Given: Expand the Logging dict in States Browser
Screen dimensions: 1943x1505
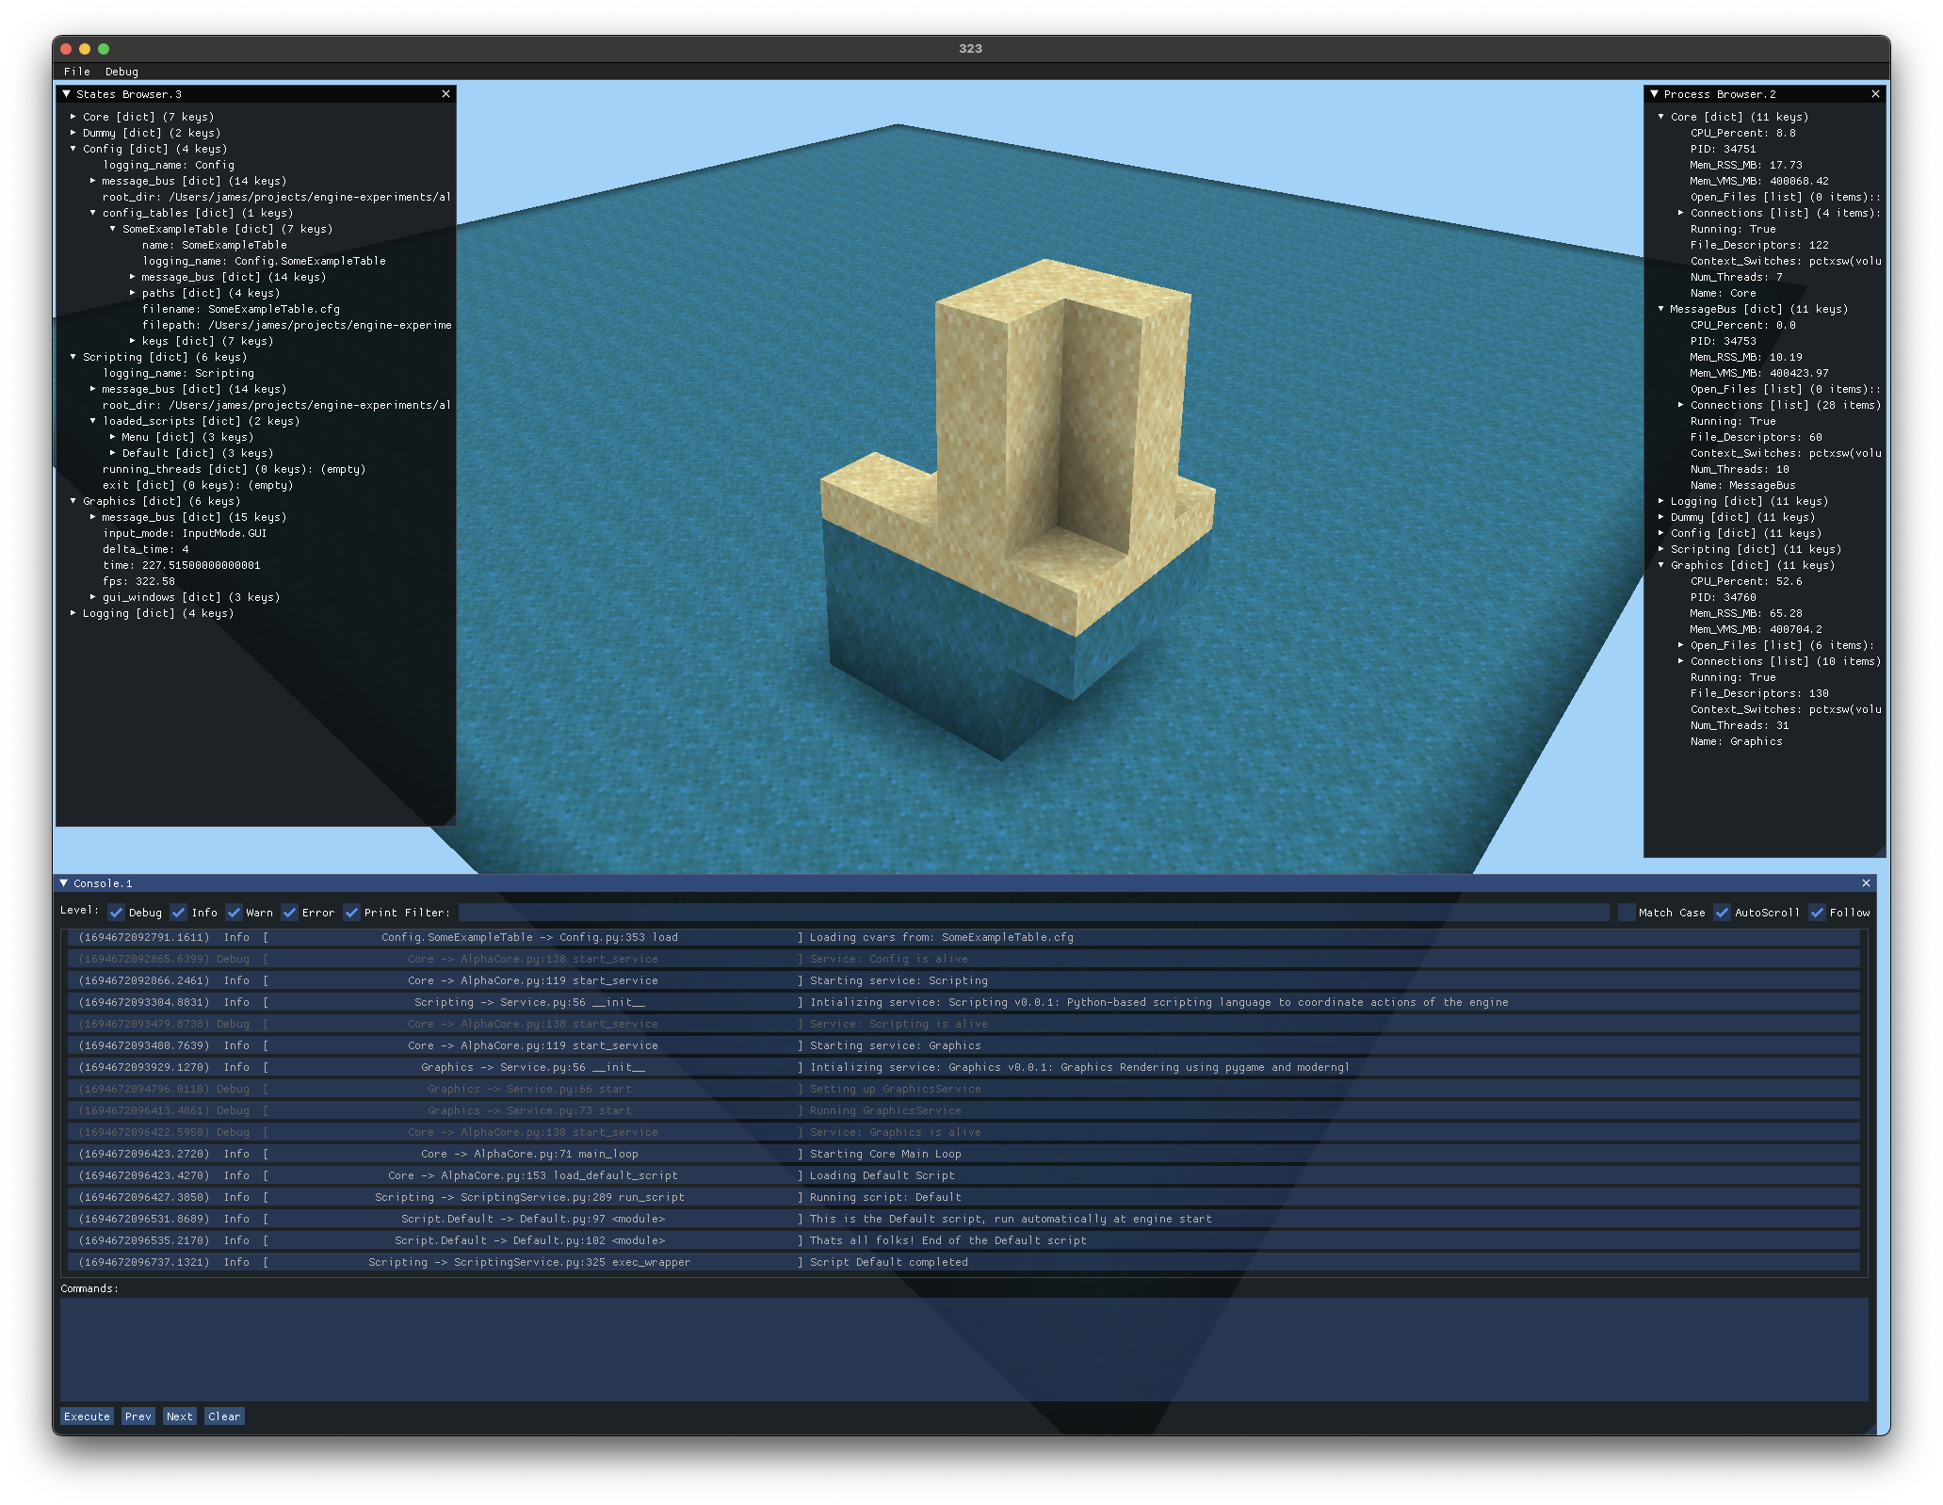Looking at the screenshot, I should (x=73, y=613).
